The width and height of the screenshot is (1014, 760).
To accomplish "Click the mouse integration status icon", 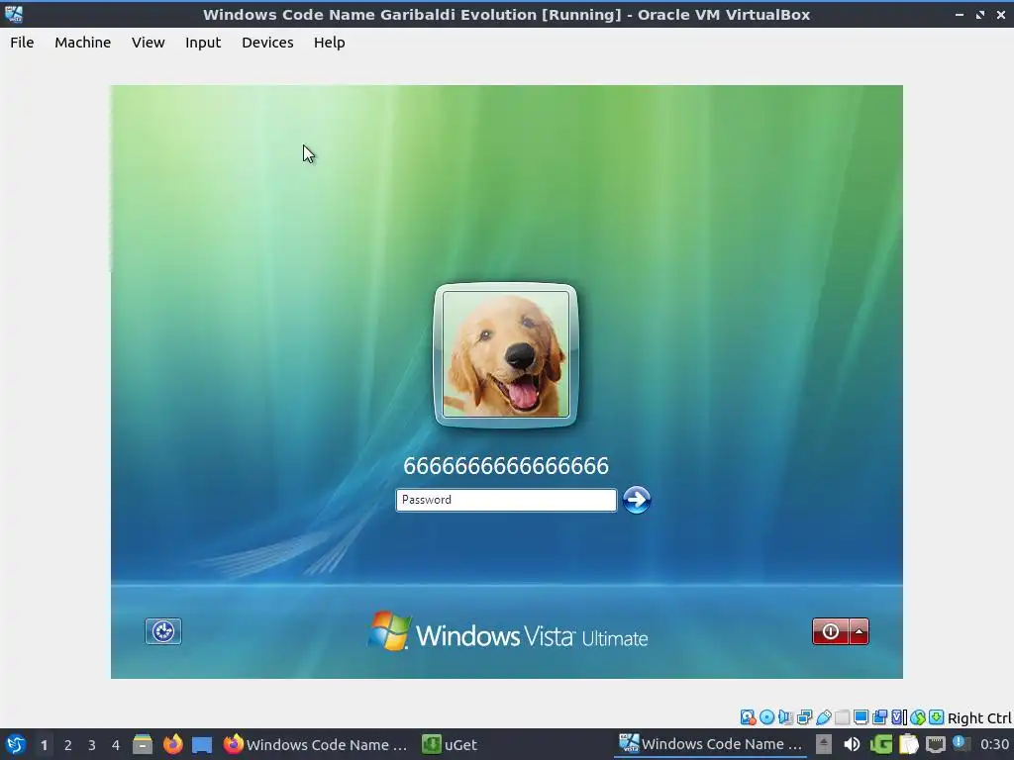I will point(918,717).
